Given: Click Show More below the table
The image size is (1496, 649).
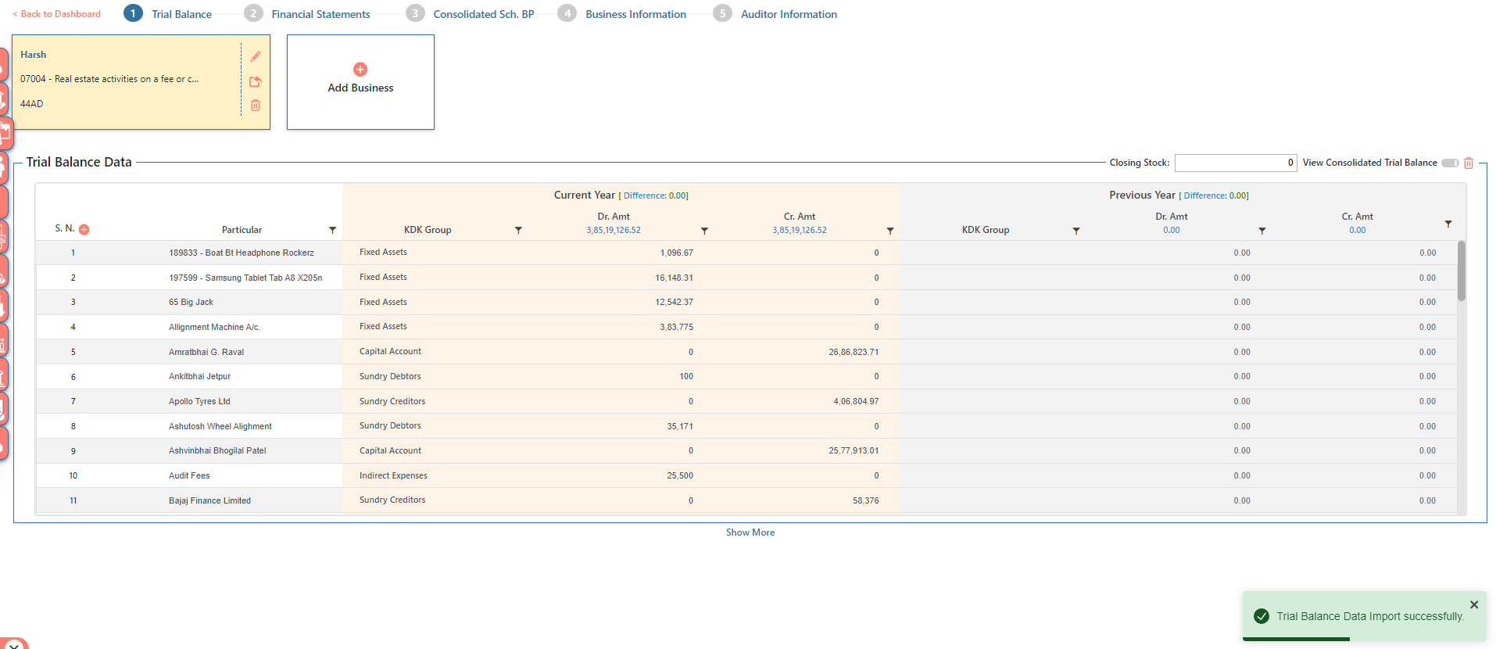Looking at the screenshot, I should 750,532.
